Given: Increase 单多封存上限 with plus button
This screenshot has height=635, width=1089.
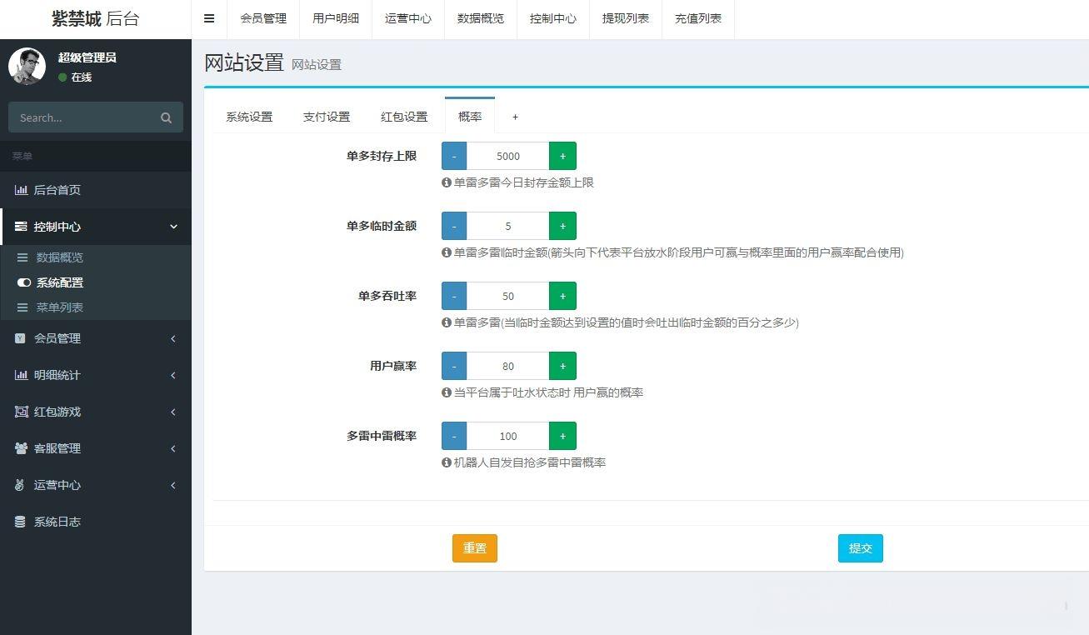Looking at the screenshot, I should click(562, 156).
